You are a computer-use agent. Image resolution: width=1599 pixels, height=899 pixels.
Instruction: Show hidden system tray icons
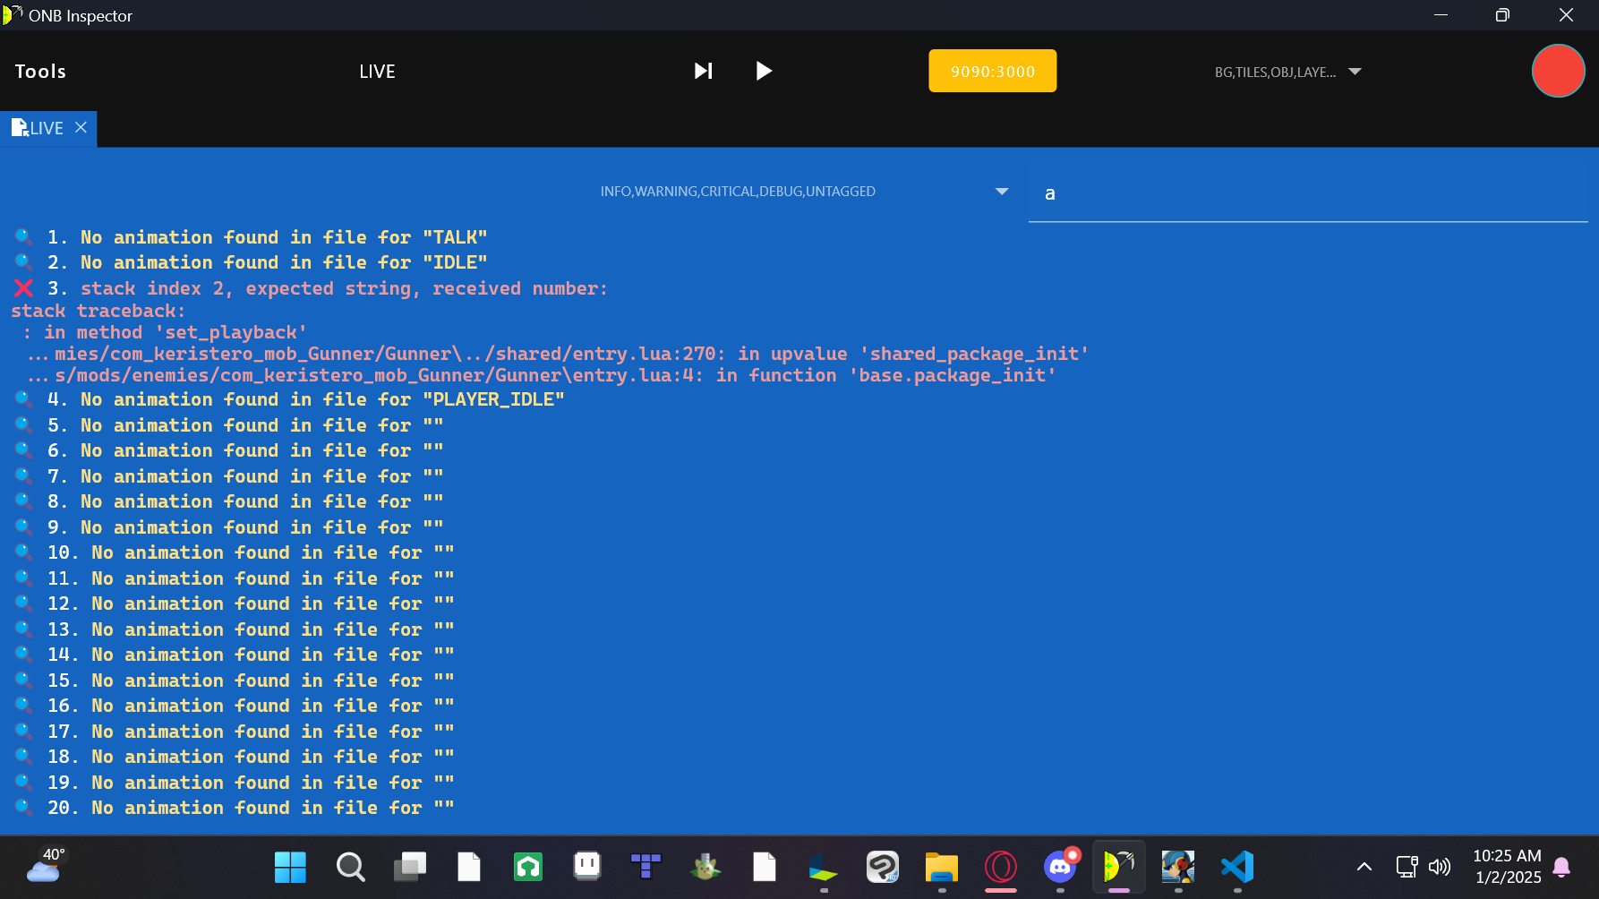[x=1364, y=867]
